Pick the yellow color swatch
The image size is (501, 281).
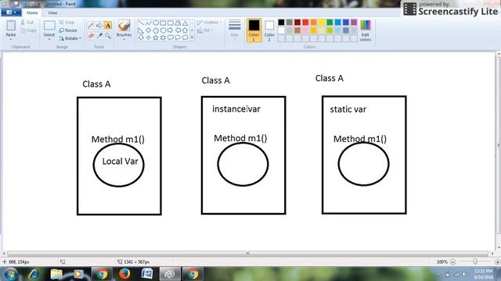tap(322, 23)
